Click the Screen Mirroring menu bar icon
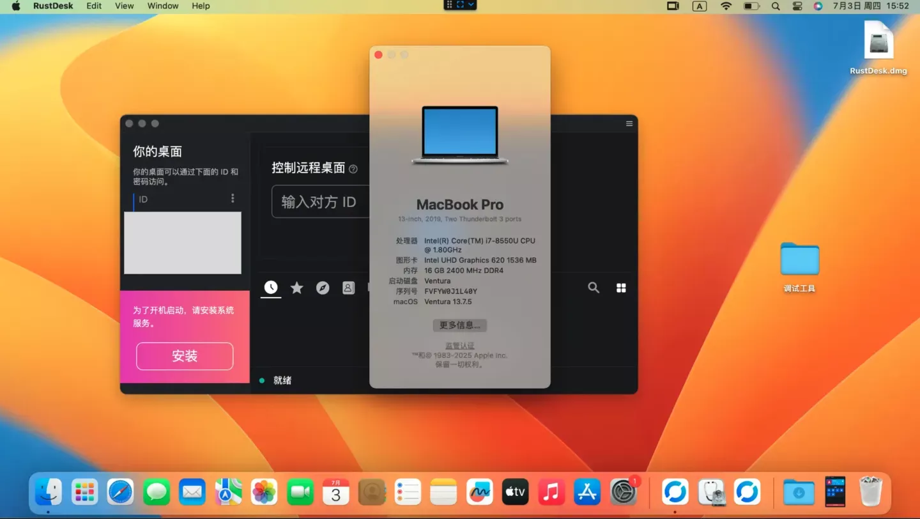 click(673, 6)
